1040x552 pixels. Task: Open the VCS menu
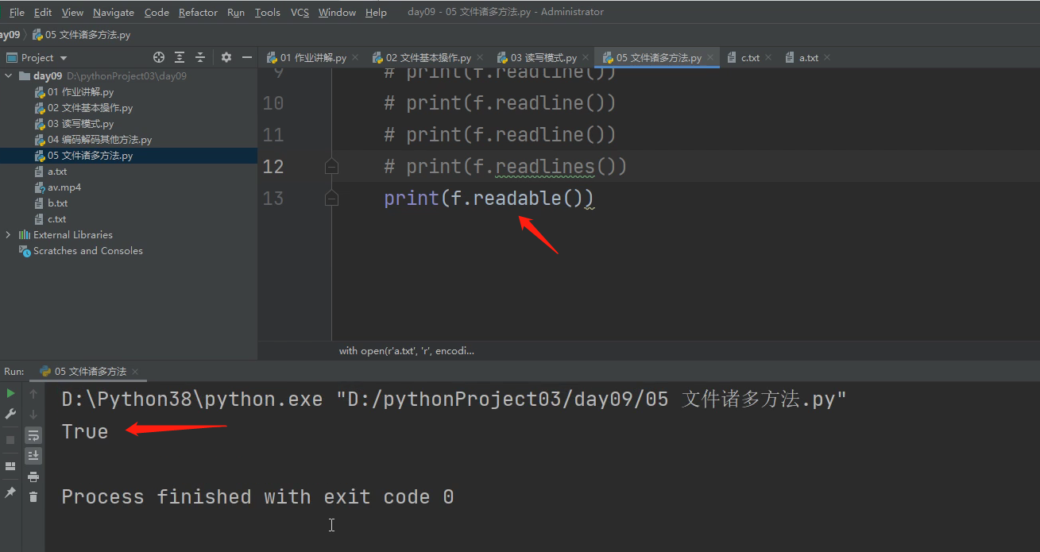[300, 12]
